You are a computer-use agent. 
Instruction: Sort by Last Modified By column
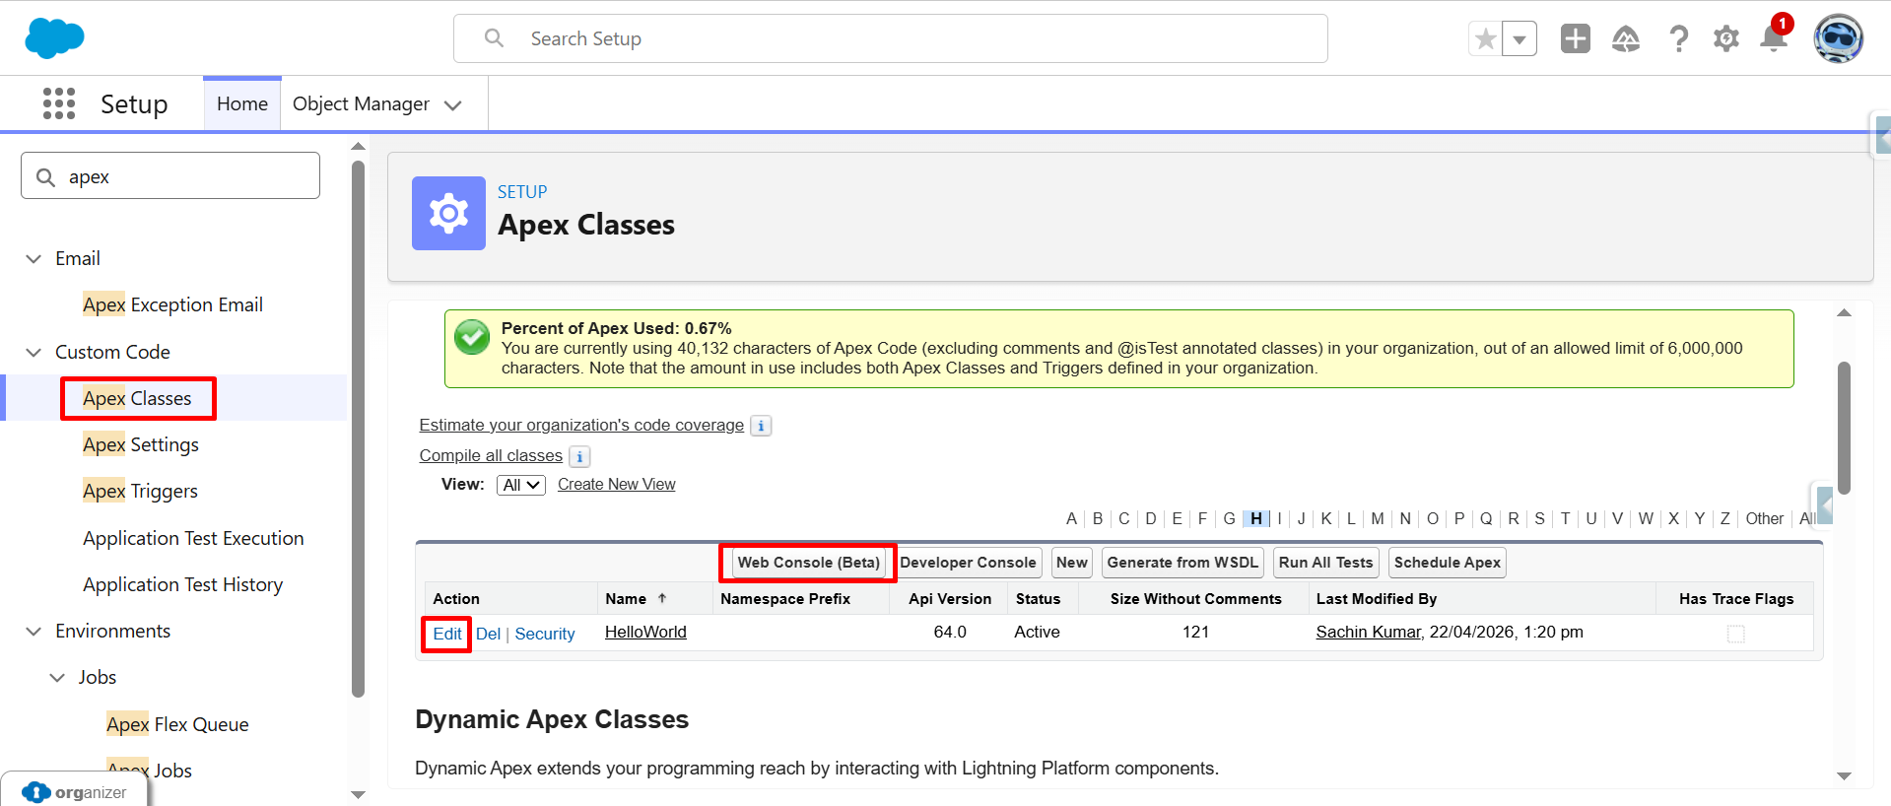(x=1376, y=599)
